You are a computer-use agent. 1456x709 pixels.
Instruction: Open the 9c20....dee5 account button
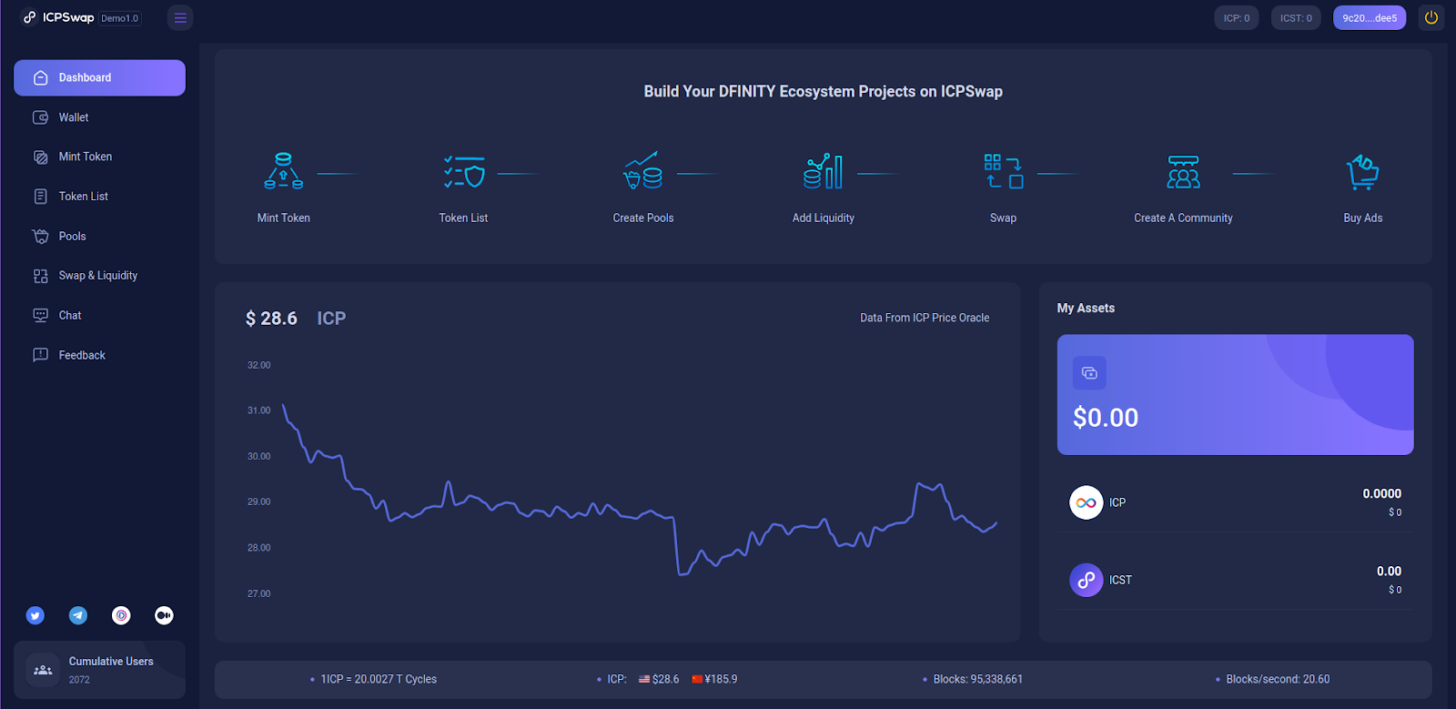[x=1370, y=18]
